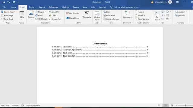Viewport: 193px width, 108px height.
Task: Insert a Cross-reference
Action: click(112, 19)
